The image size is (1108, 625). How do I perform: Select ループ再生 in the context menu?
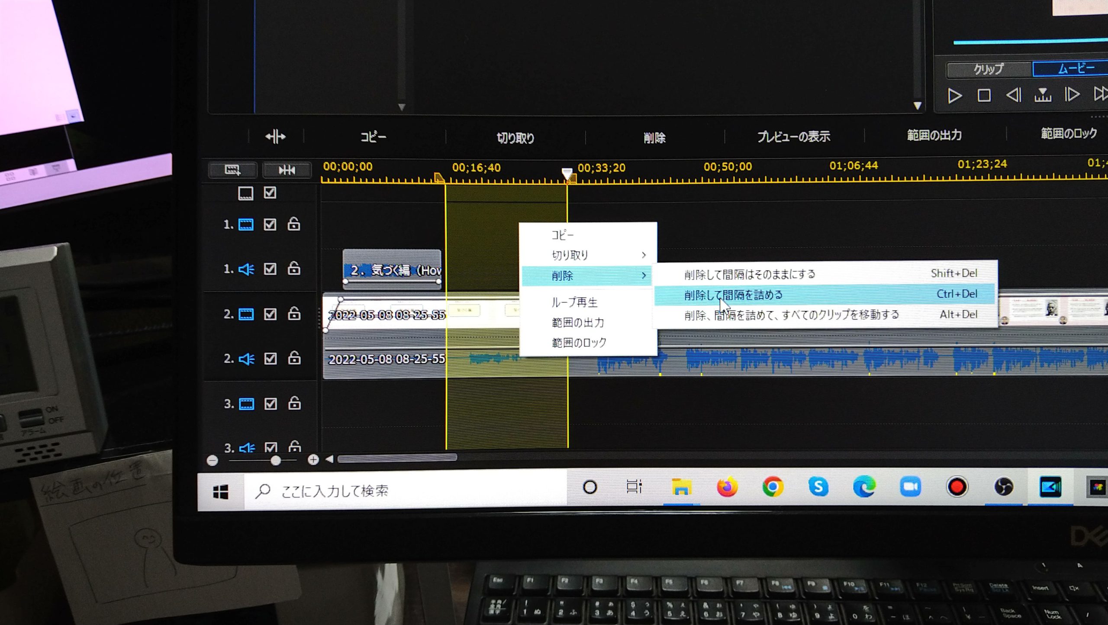tap(587, 302)
